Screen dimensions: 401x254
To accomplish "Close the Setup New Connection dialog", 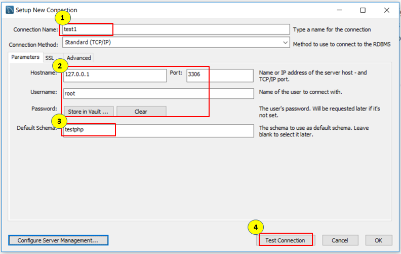I will (x=387, y=10).
